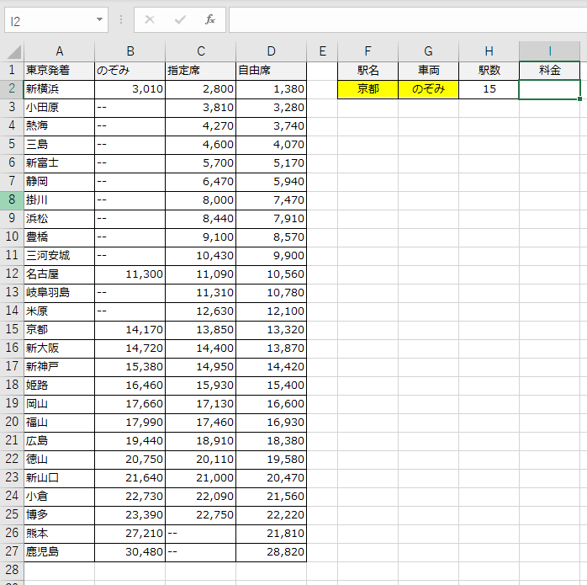Click the Cancel X icon in formula bar
This screenshot has width=587, height=585.
pos(149,19)
